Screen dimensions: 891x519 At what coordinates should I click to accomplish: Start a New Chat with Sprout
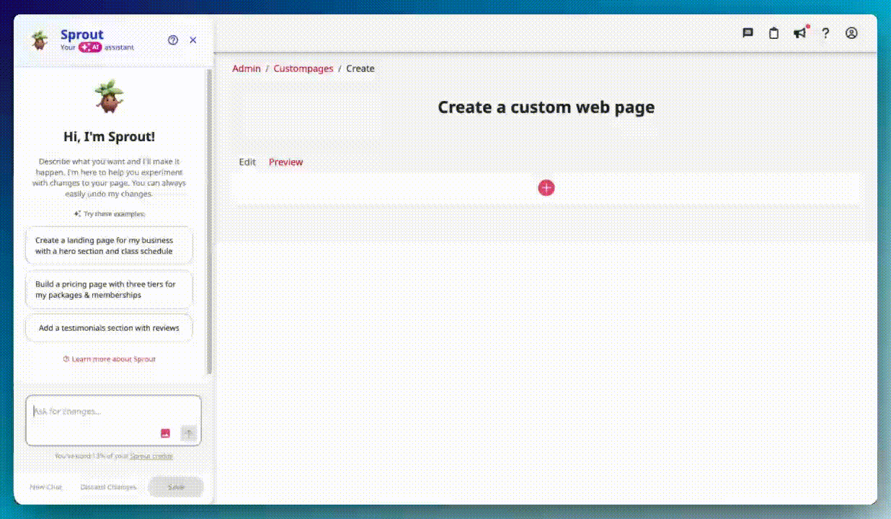coord(45,487)
